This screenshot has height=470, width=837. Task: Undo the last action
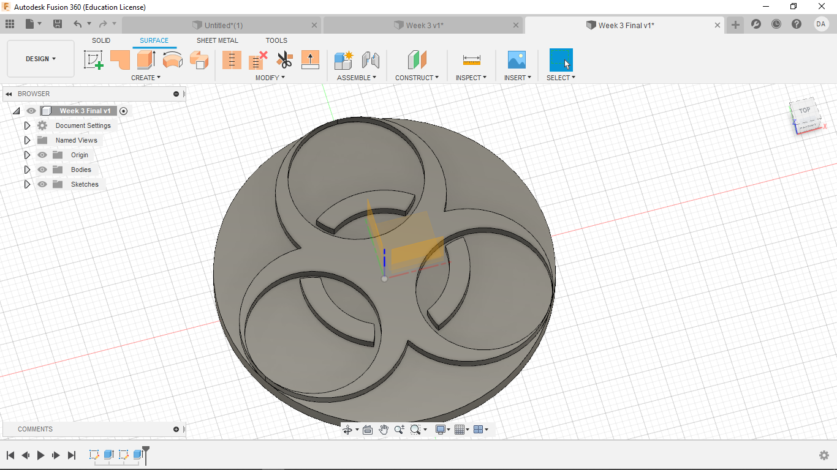[x=77, y=24]
